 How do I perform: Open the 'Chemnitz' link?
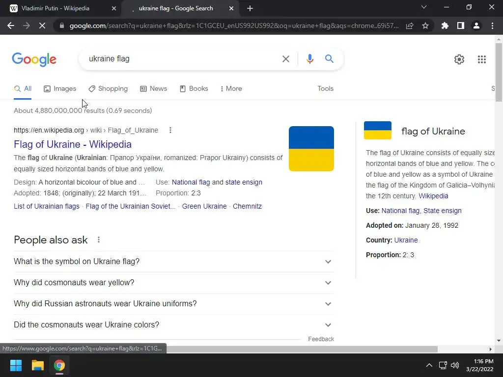(x=248, y=207)
